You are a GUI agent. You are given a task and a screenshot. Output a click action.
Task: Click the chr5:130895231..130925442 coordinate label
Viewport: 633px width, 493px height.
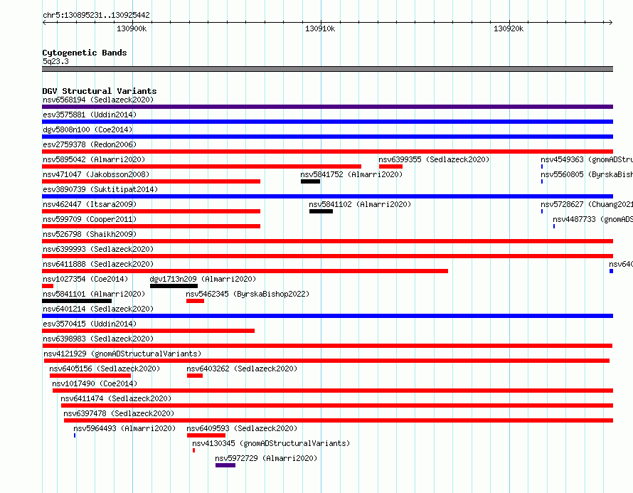96,15
